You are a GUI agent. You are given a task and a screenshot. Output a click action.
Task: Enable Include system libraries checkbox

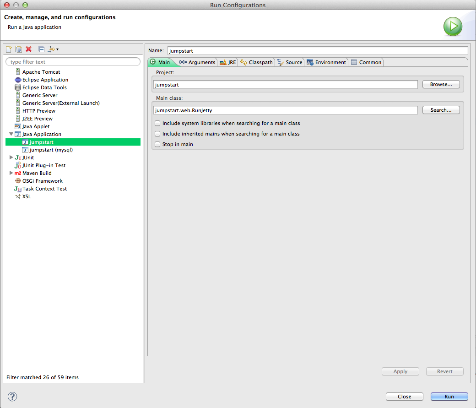pos(157,123)
